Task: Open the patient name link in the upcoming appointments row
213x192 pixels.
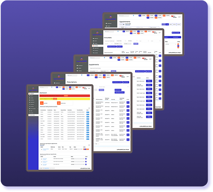Action: tap(46, 150)
